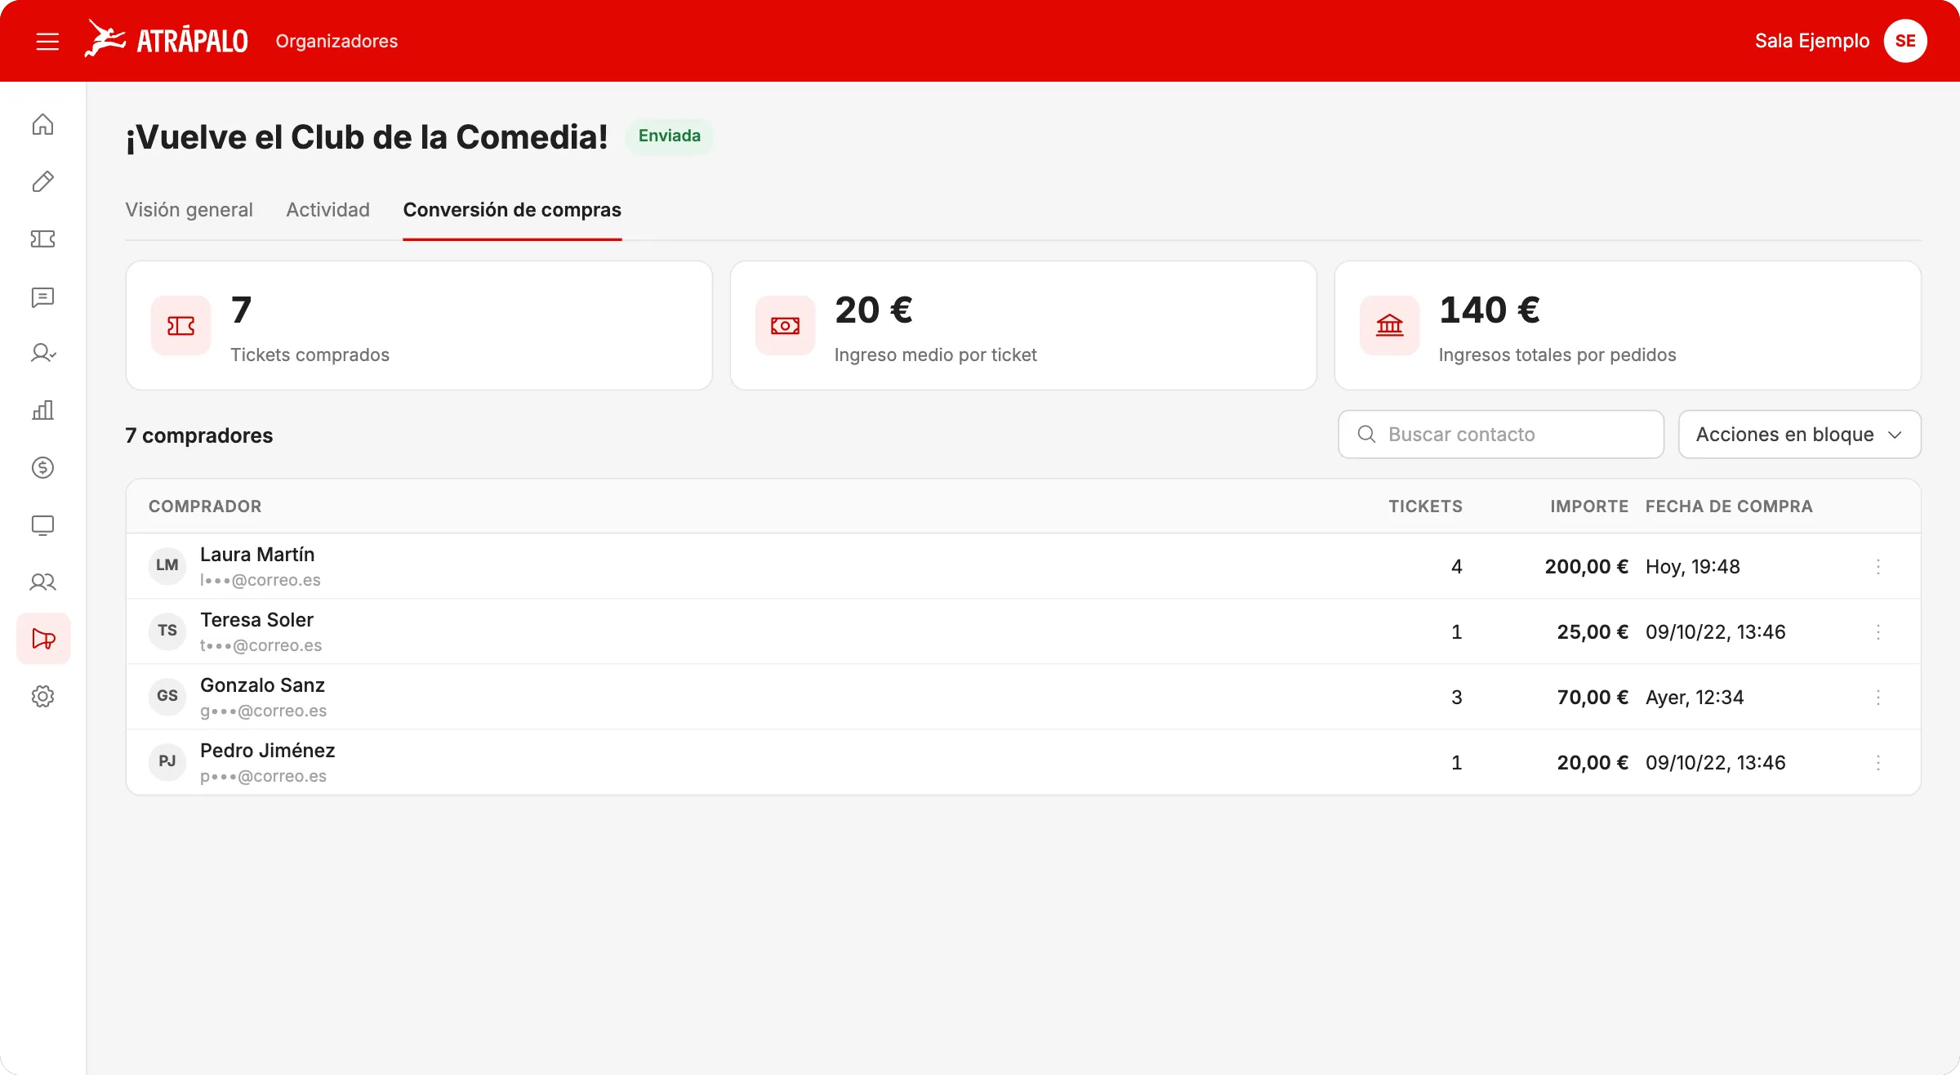Click the Laura Martín buyer name
The image size is (1960, 1075).
point(257,555)
